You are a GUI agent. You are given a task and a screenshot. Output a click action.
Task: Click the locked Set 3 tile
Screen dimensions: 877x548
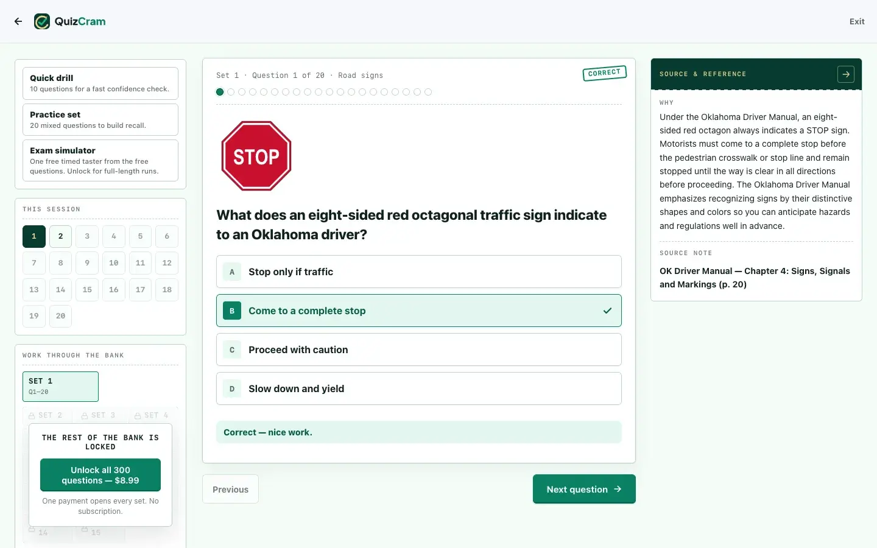pyautogui.click(x=99, y=415)
